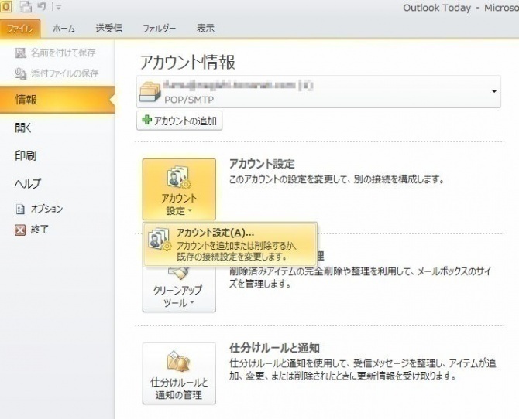The width and height of the screenshot is (519, 419).
Task: Click the オプション (Options) icon in sidebar
Action: [x=21, y=209]
